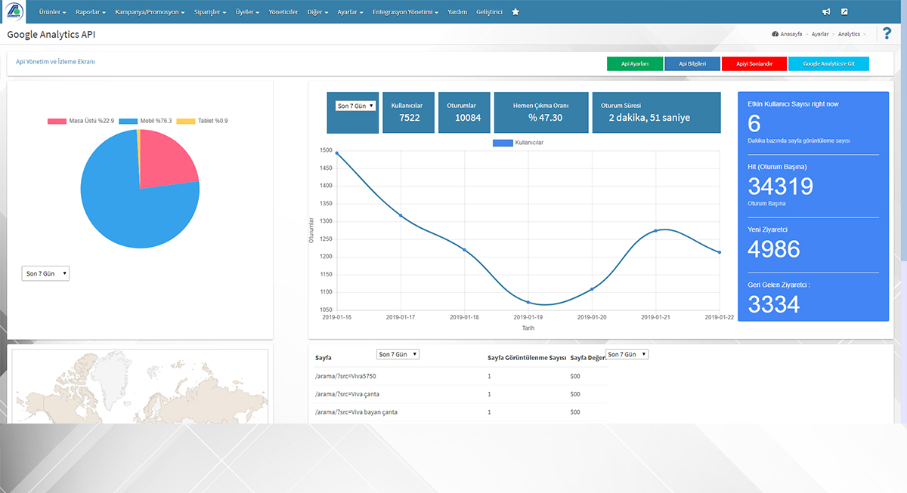
Task: Click the Google Analytics'e Git button
Action: (828, 64)
